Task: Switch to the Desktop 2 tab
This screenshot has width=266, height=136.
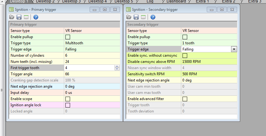Action: pos(45,2)
